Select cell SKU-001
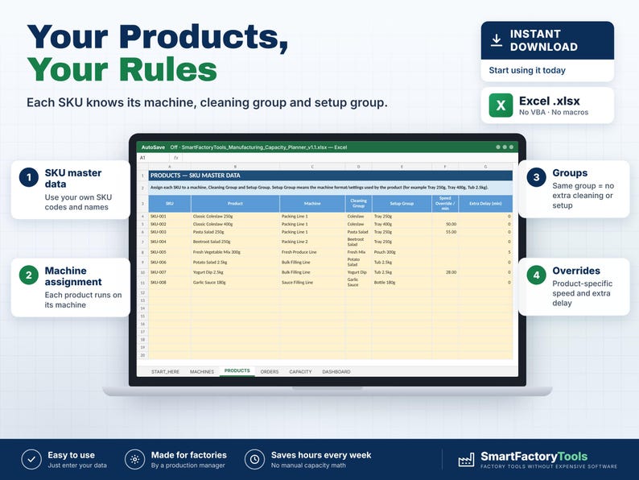Screen dimensions: 639x480 tap(170, 217)
